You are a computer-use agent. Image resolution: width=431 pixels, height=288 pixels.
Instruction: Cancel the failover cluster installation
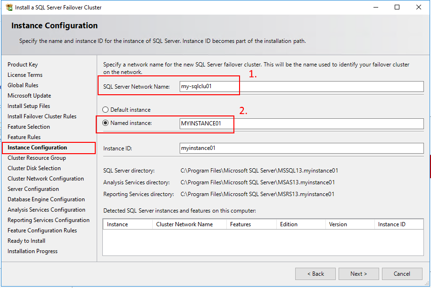click(x=402, y=274)
